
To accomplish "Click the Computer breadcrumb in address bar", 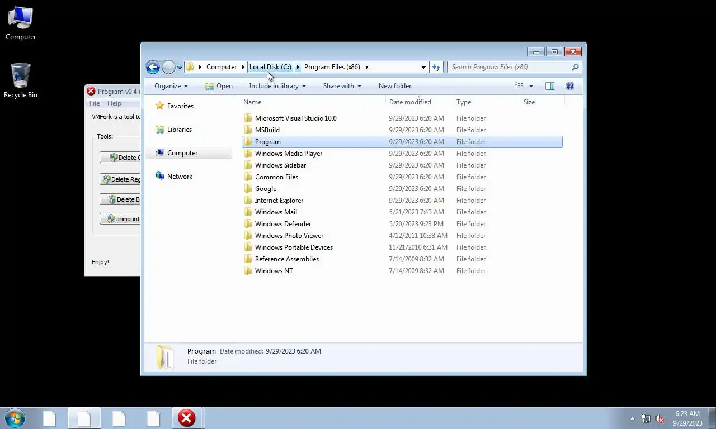I will pos(222,67).
